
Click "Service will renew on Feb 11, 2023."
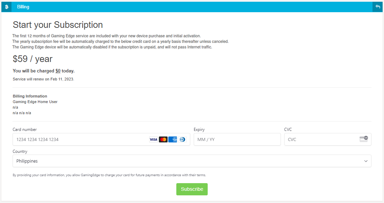click(43, 79)
